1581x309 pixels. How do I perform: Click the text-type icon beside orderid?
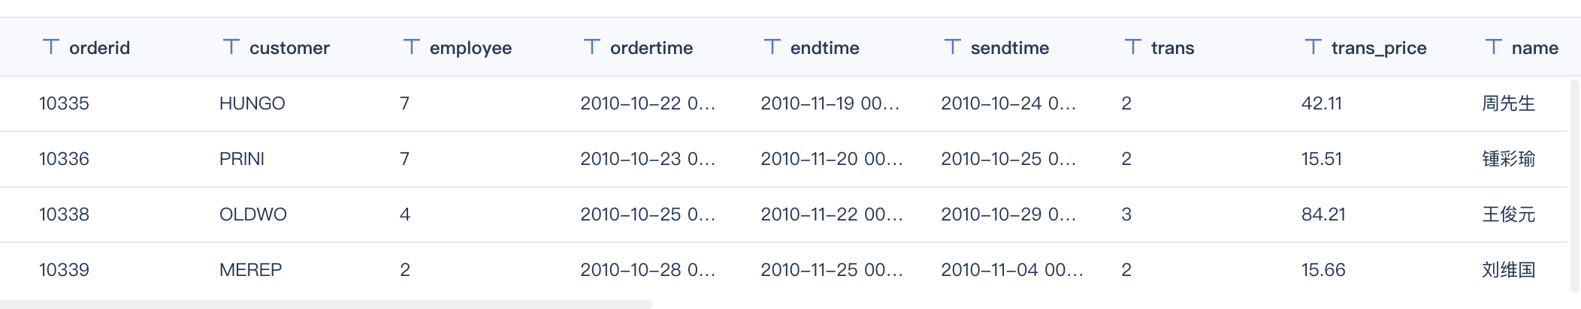click(x=51, y=47)
